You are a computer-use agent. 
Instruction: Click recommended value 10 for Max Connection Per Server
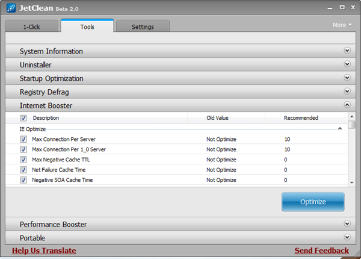(x=288, y=139)
